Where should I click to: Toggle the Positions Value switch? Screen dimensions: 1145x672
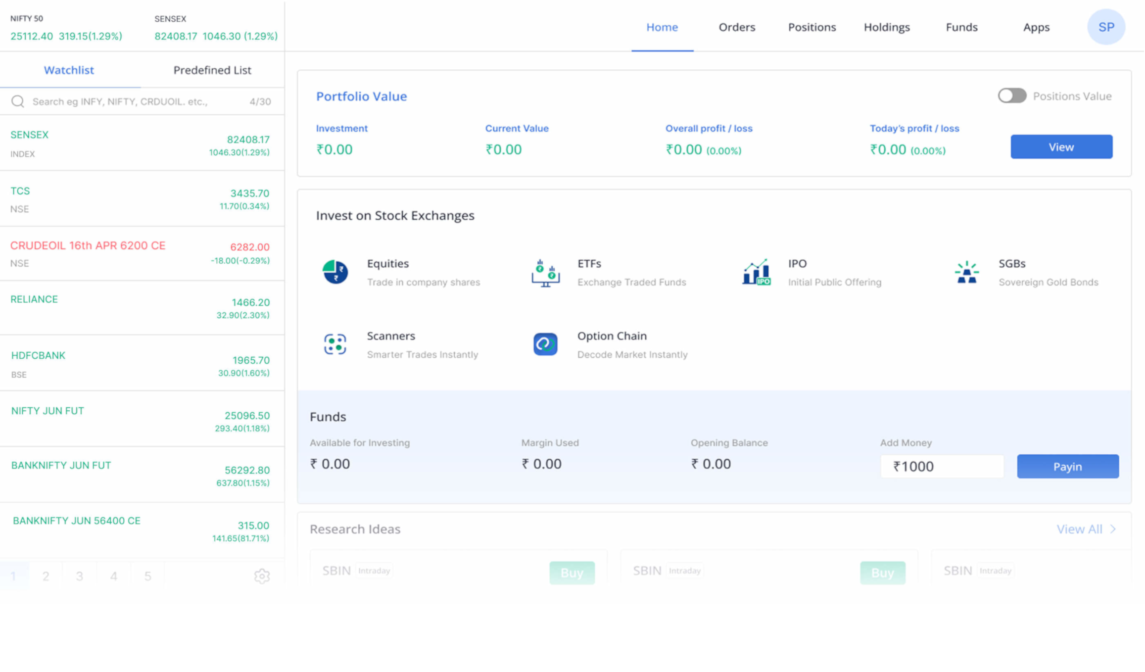(1012, 96)
